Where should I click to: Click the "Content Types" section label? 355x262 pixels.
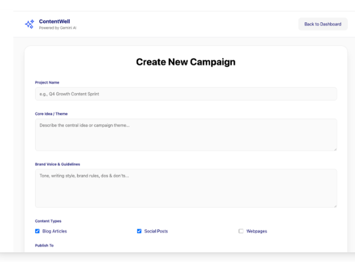[48, 221]
